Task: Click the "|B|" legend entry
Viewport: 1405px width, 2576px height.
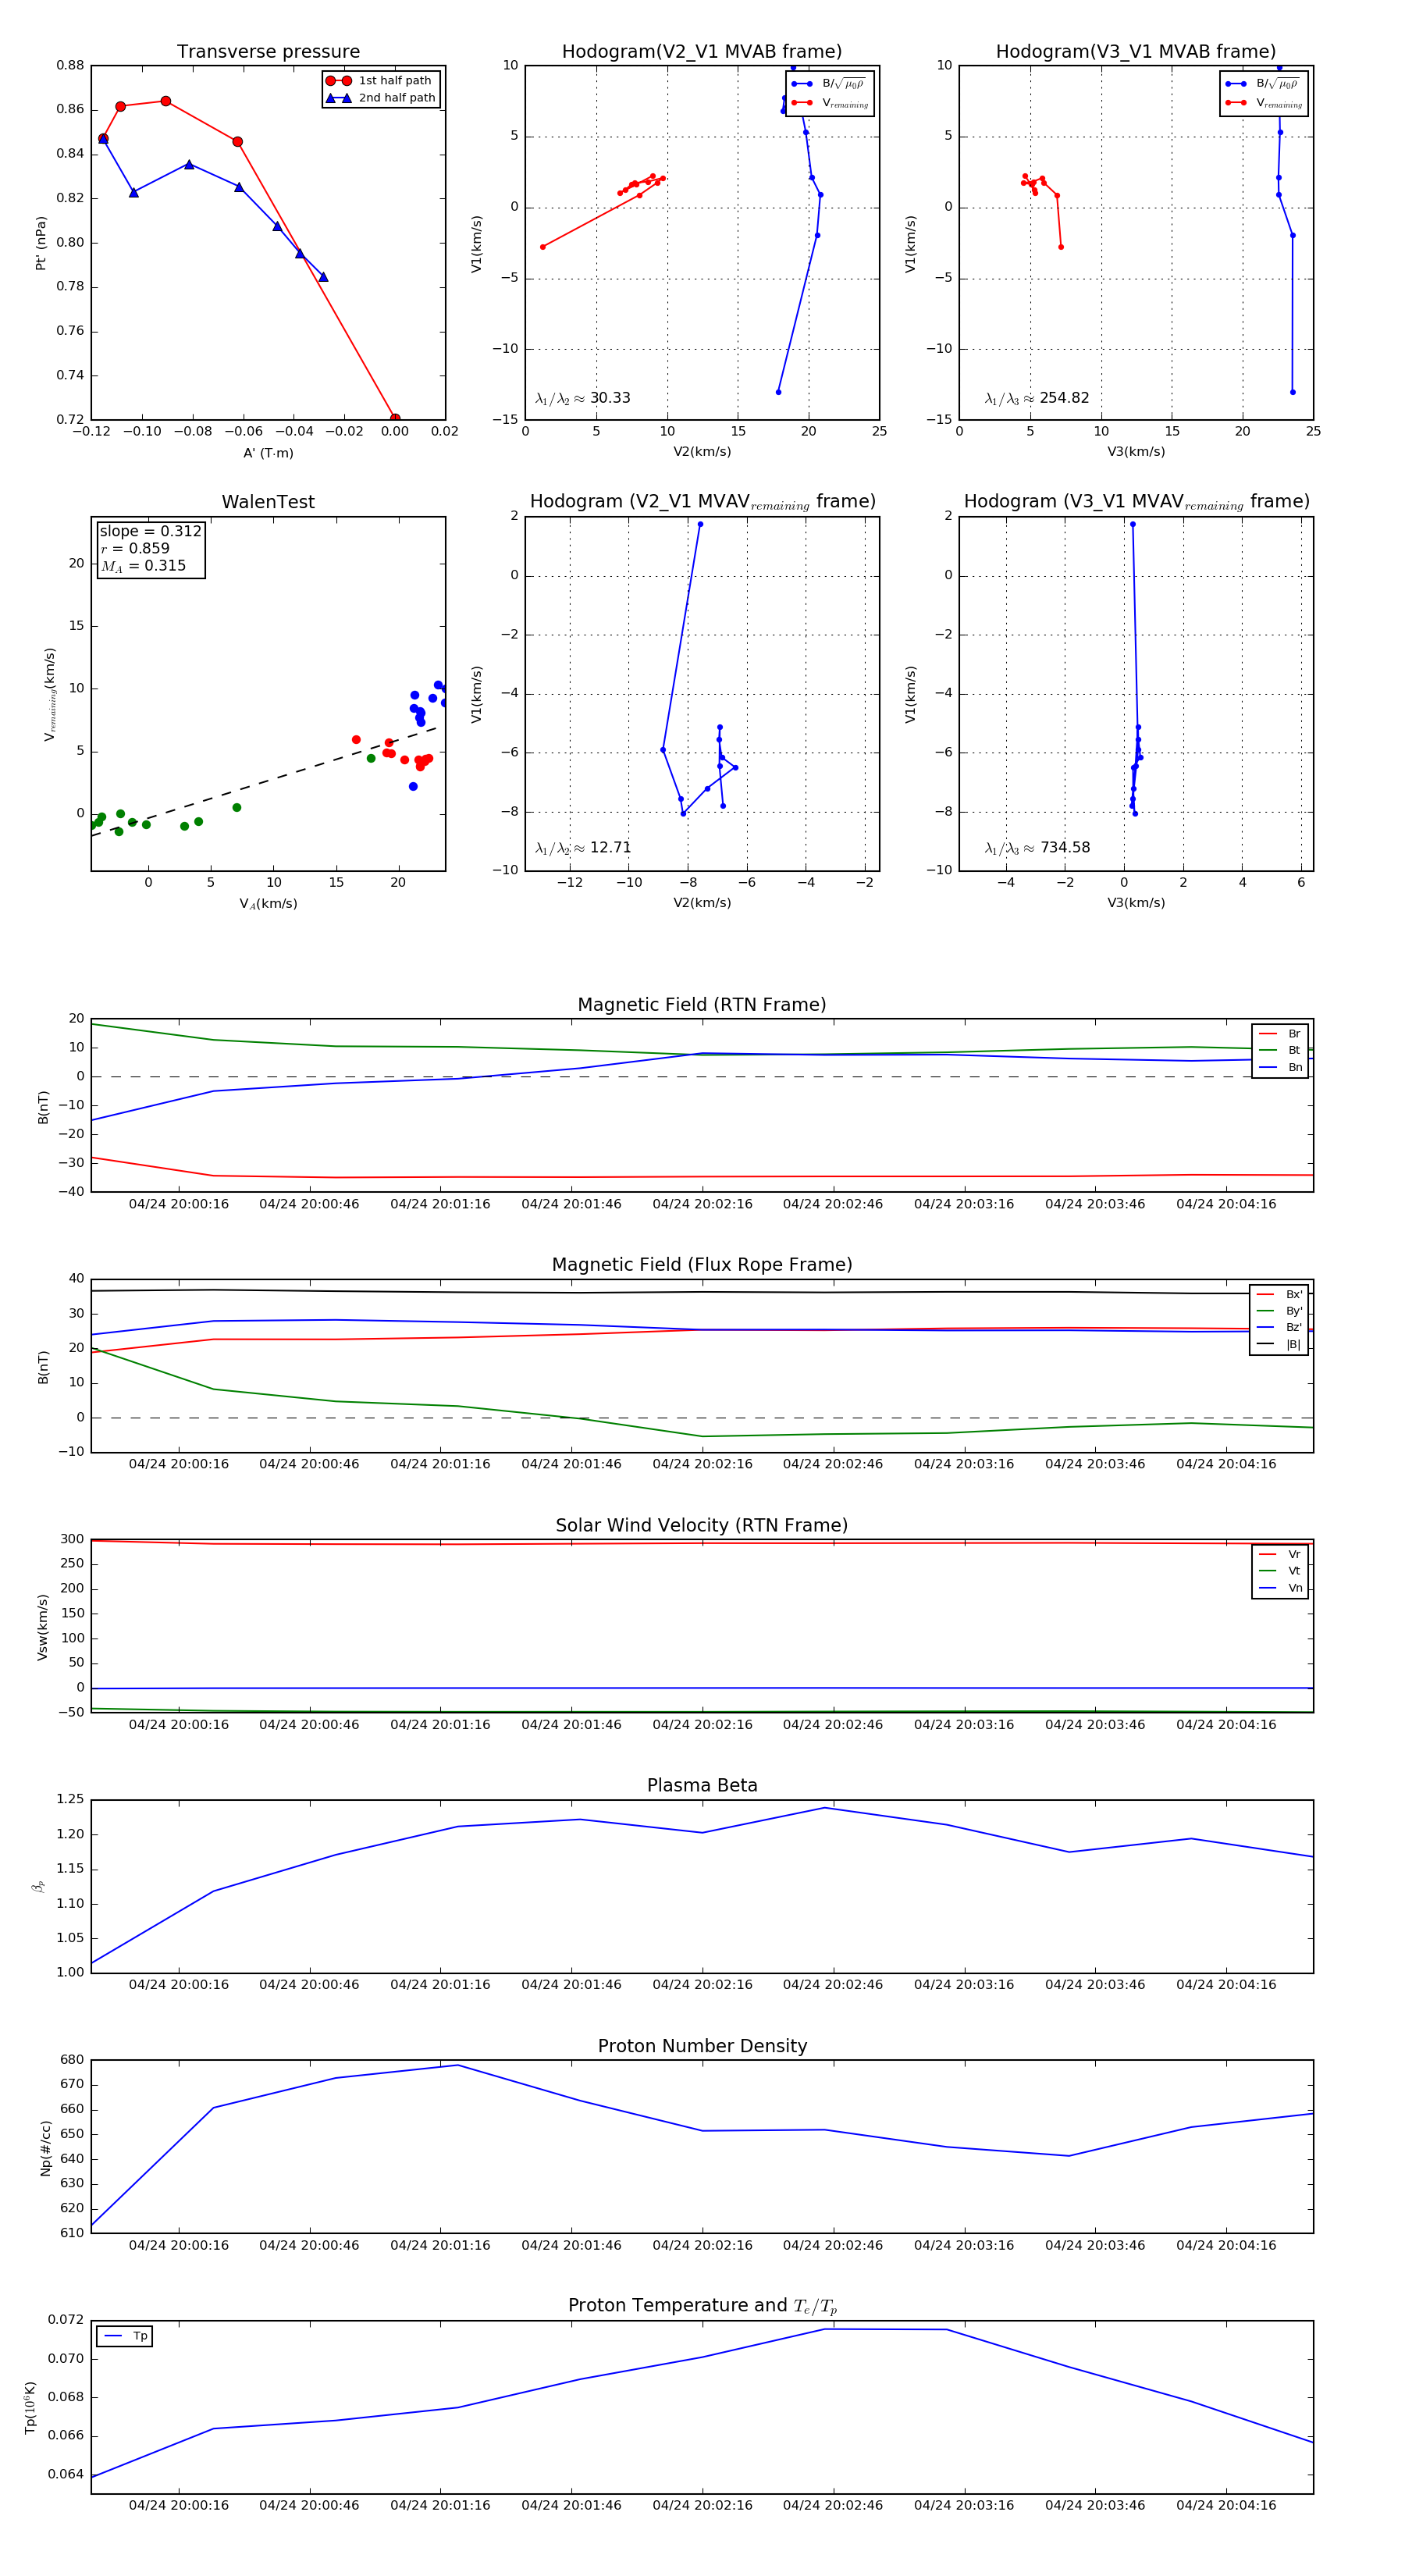Action: [1279, 1344]
